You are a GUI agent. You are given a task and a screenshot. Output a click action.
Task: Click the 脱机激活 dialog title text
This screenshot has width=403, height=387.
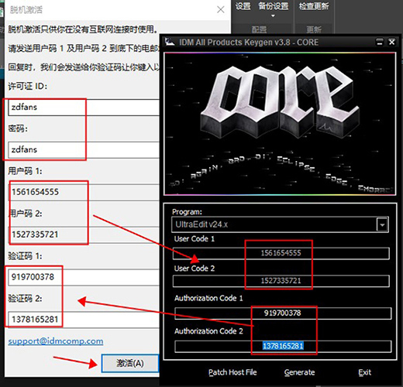[x=26, y=10]
